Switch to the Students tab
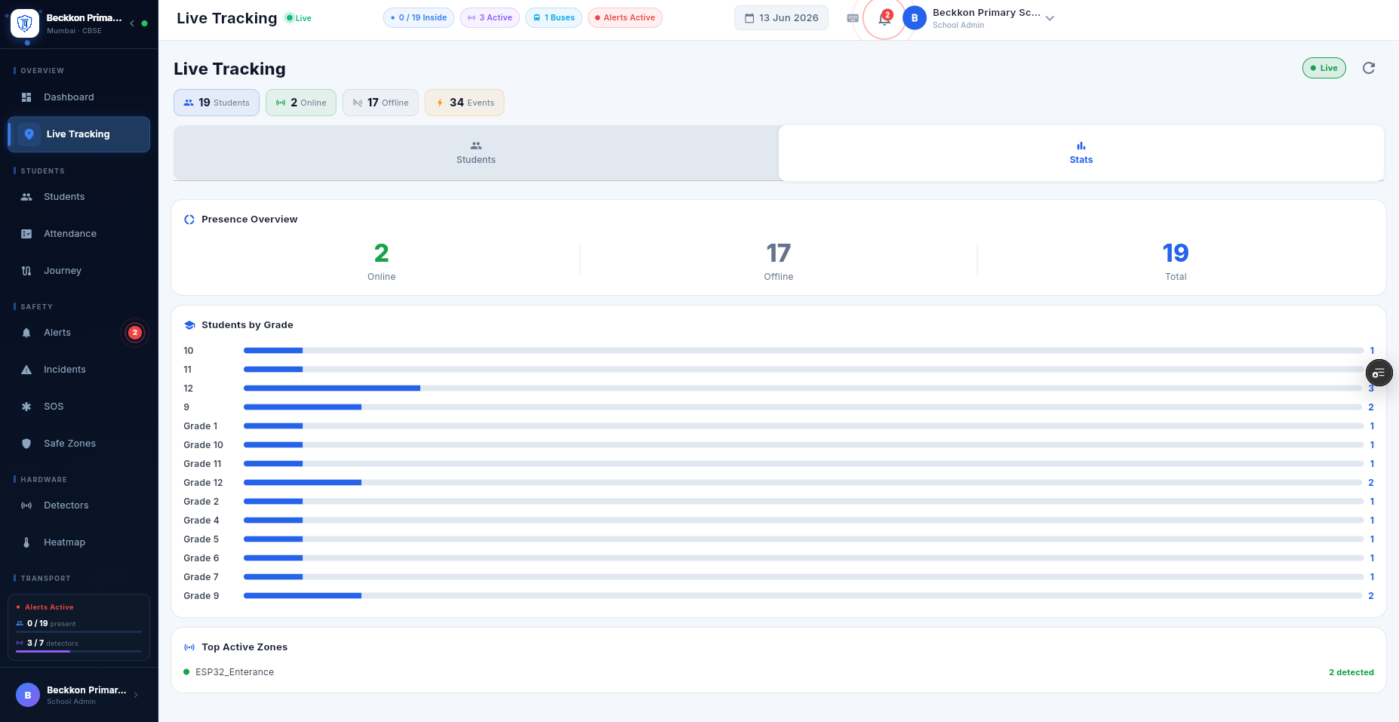This screenshot has width=1399, height=722. 476,153
